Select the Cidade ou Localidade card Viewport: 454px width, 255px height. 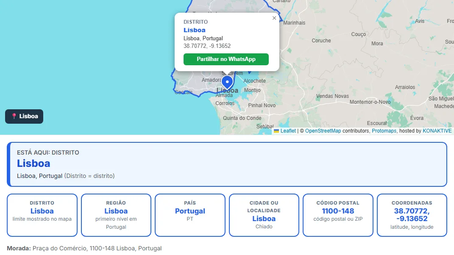[x=264, y=215]
